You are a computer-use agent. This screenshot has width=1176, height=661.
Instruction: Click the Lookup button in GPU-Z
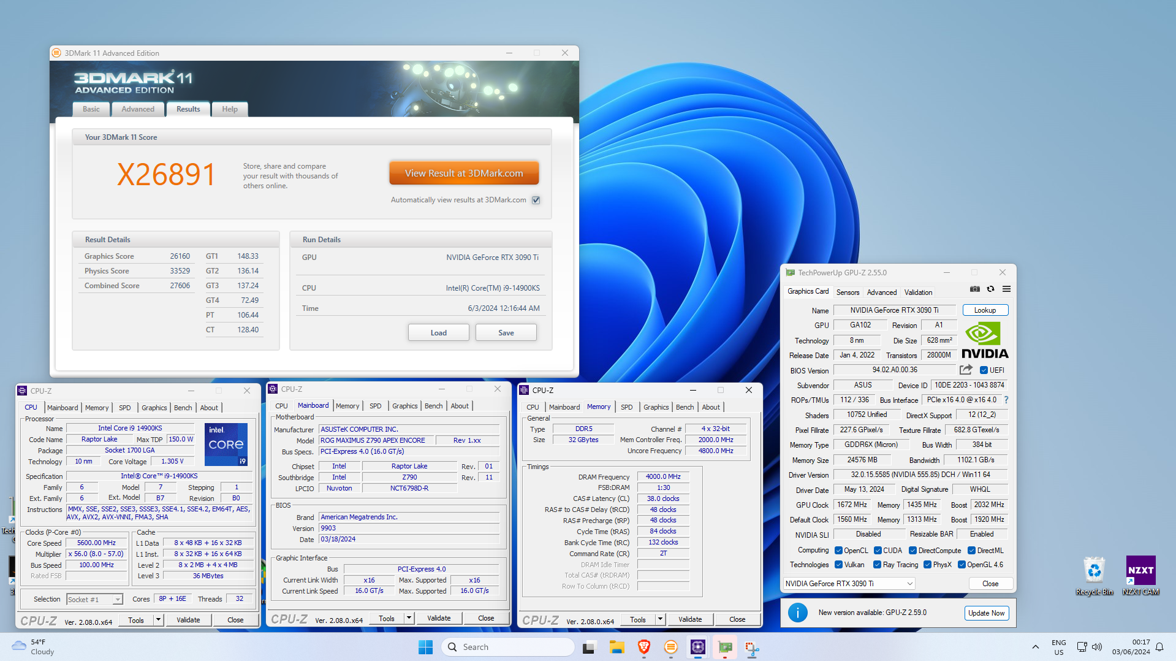coord(985,310)
